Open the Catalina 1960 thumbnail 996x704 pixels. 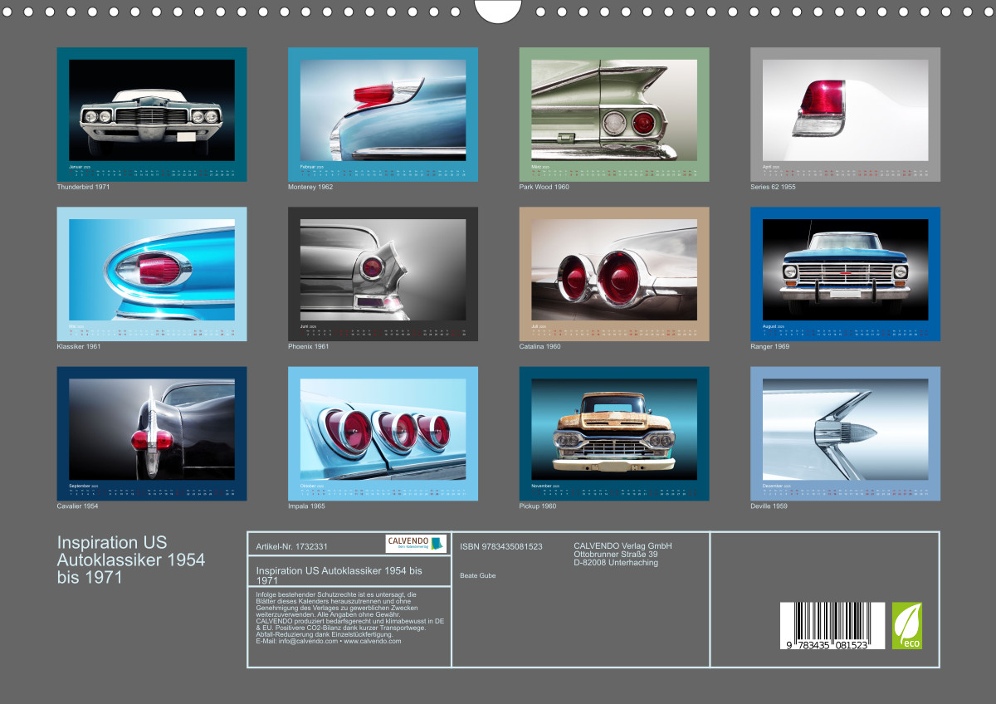(614, 274)
